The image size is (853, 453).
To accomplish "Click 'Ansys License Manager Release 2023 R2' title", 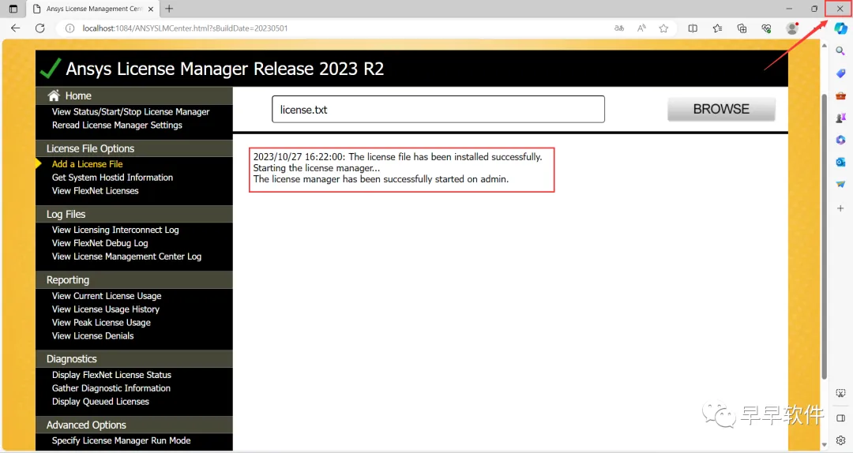I will 224,69.
